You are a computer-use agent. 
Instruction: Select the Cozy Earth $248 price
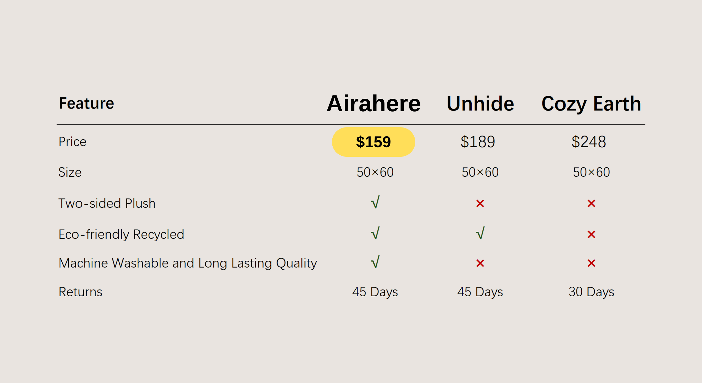(589, 142)
